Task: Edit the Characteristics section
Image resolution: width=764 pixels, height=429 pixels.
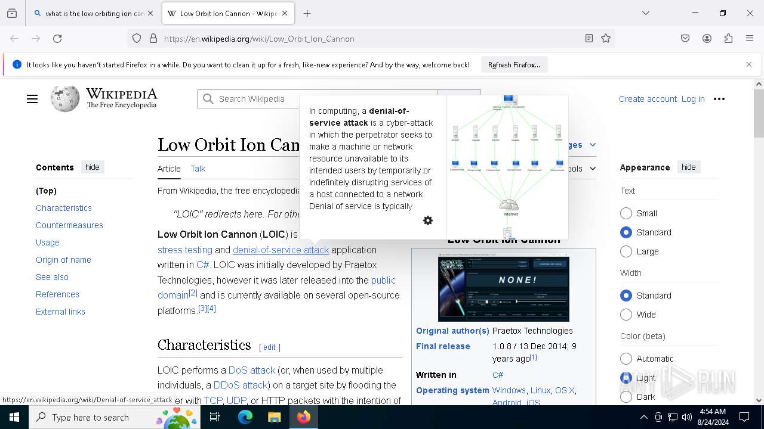Action: (270, 347)
